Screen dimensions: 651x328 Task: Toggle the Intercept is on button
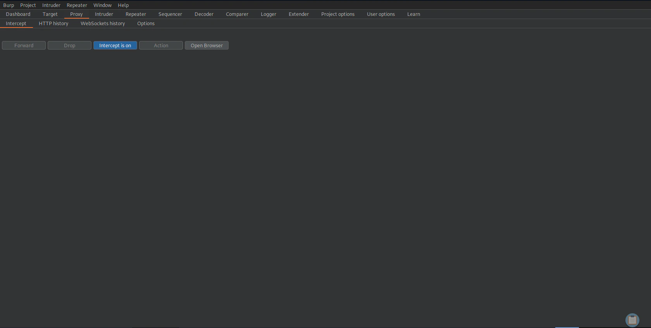pyautogui.click(x=115, y=45)
